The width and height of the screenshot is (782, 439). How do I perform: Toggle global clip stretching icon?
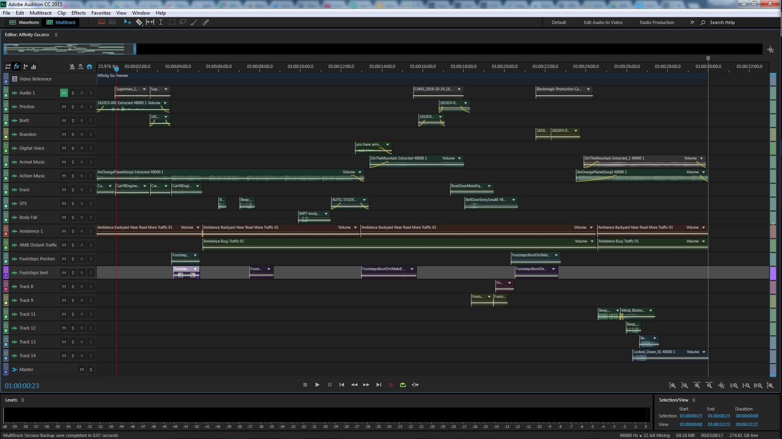point(81,66)
